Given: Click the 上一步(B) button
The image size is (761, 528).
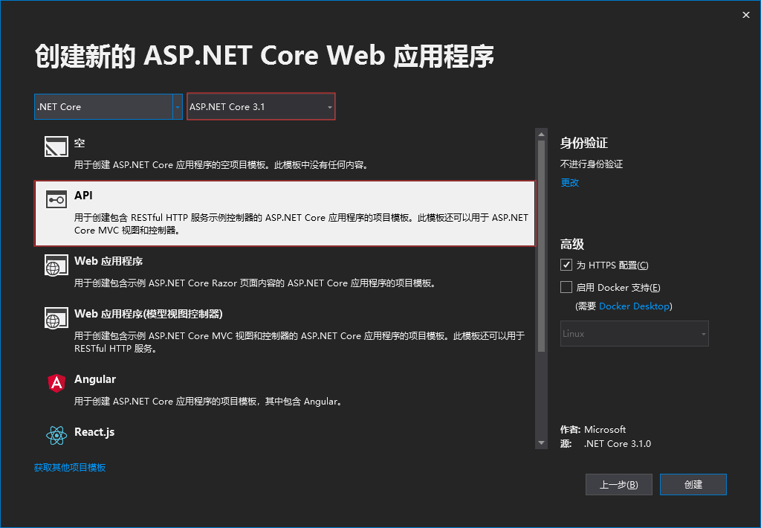Looking at the screenshot, I should pos(619,484).
